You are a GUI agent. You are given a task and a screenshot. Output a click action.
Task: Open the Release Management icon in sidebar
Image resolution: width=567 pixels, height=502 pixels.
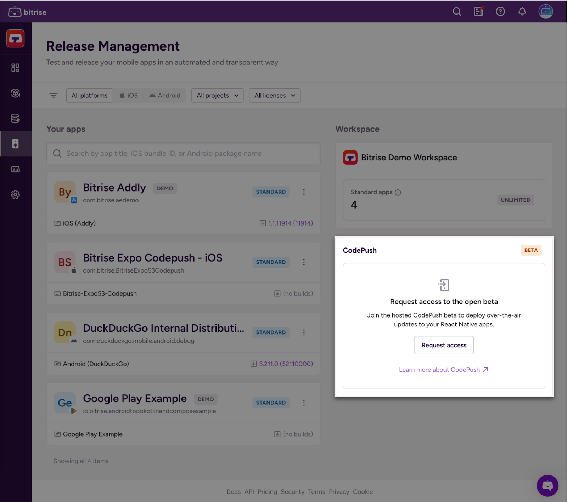pyautogui.click(x=15, y=144)
